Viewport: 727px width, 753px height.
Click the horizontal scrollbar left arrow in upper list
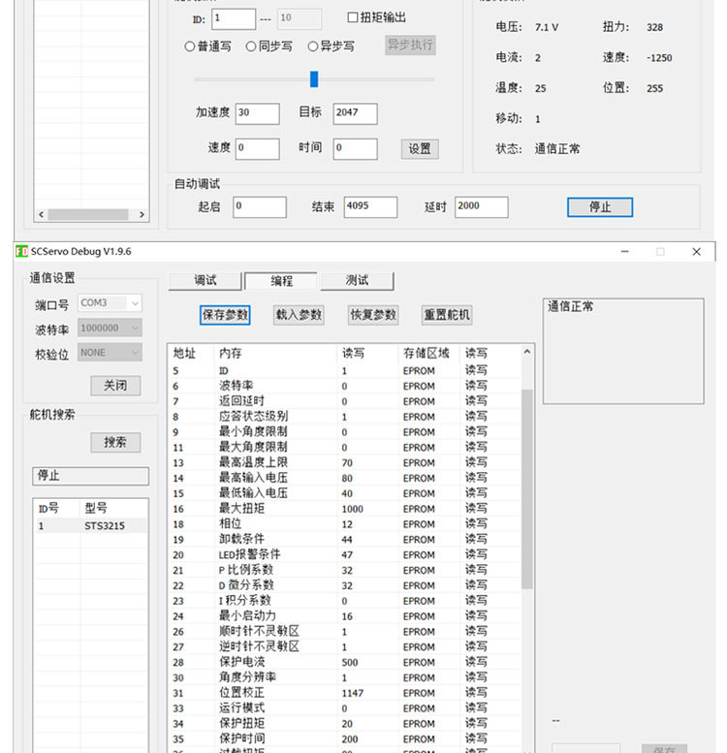pos(42,215)
